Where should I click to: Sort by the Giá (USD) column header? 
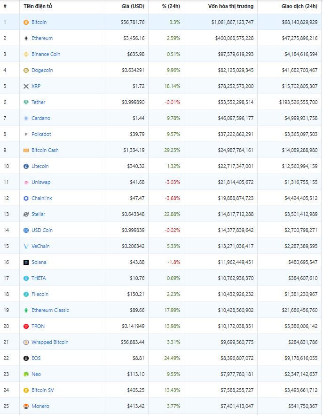point(133,6)
